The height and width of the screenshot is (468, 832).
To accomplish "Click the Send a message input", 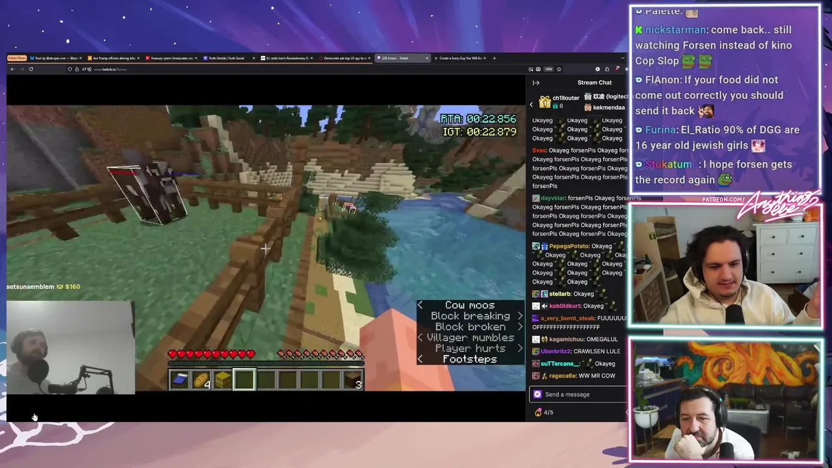I will coord(577,394).
